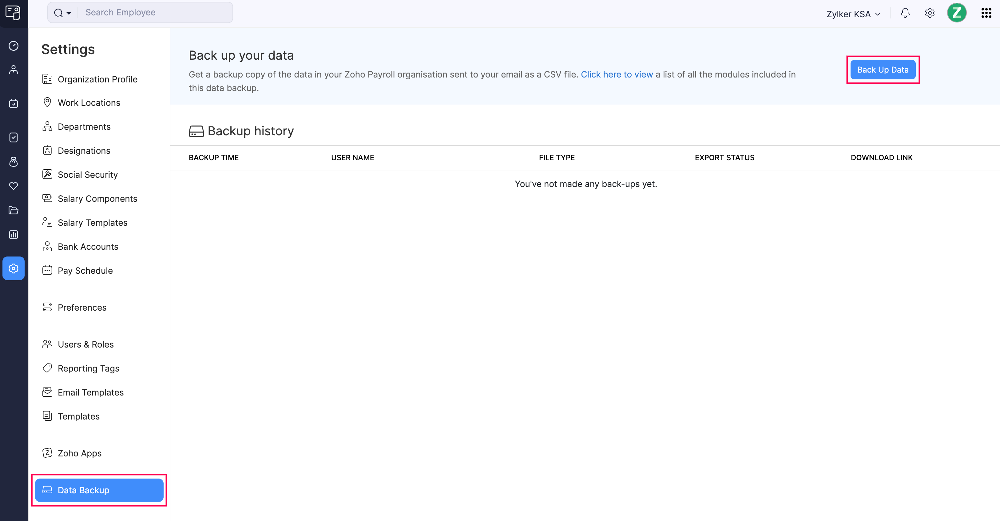Click the Back Up Data button
This screenshot has height=521, width=1000.
[883, 70]
